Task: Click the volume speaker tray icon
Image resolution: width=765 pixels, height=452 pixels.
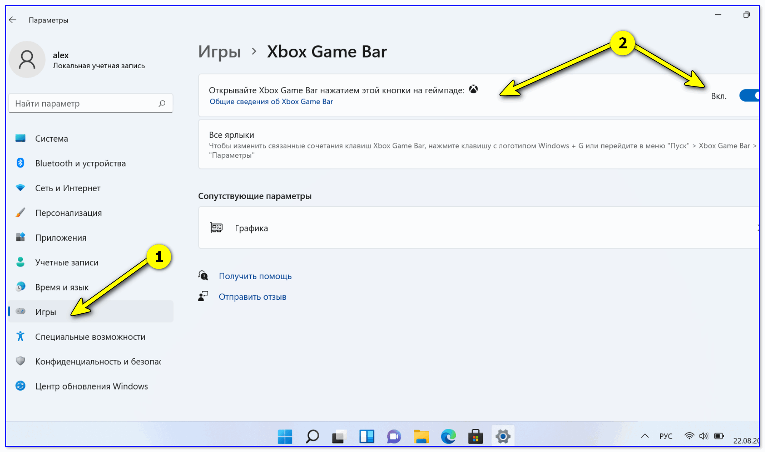Action: (704, 436)
